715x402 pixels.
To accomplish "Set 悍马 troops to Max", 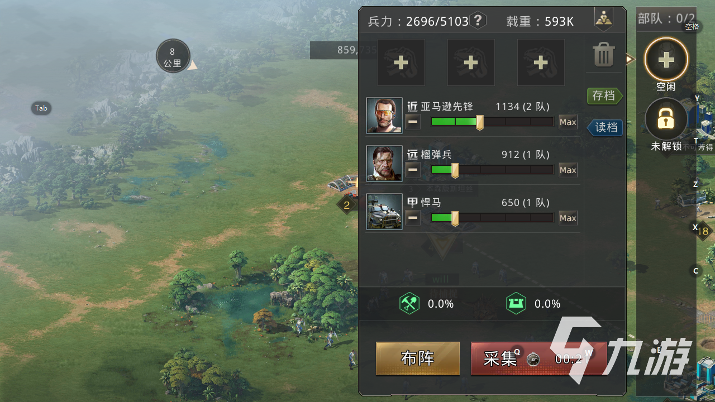I will (x=568, y=218).
